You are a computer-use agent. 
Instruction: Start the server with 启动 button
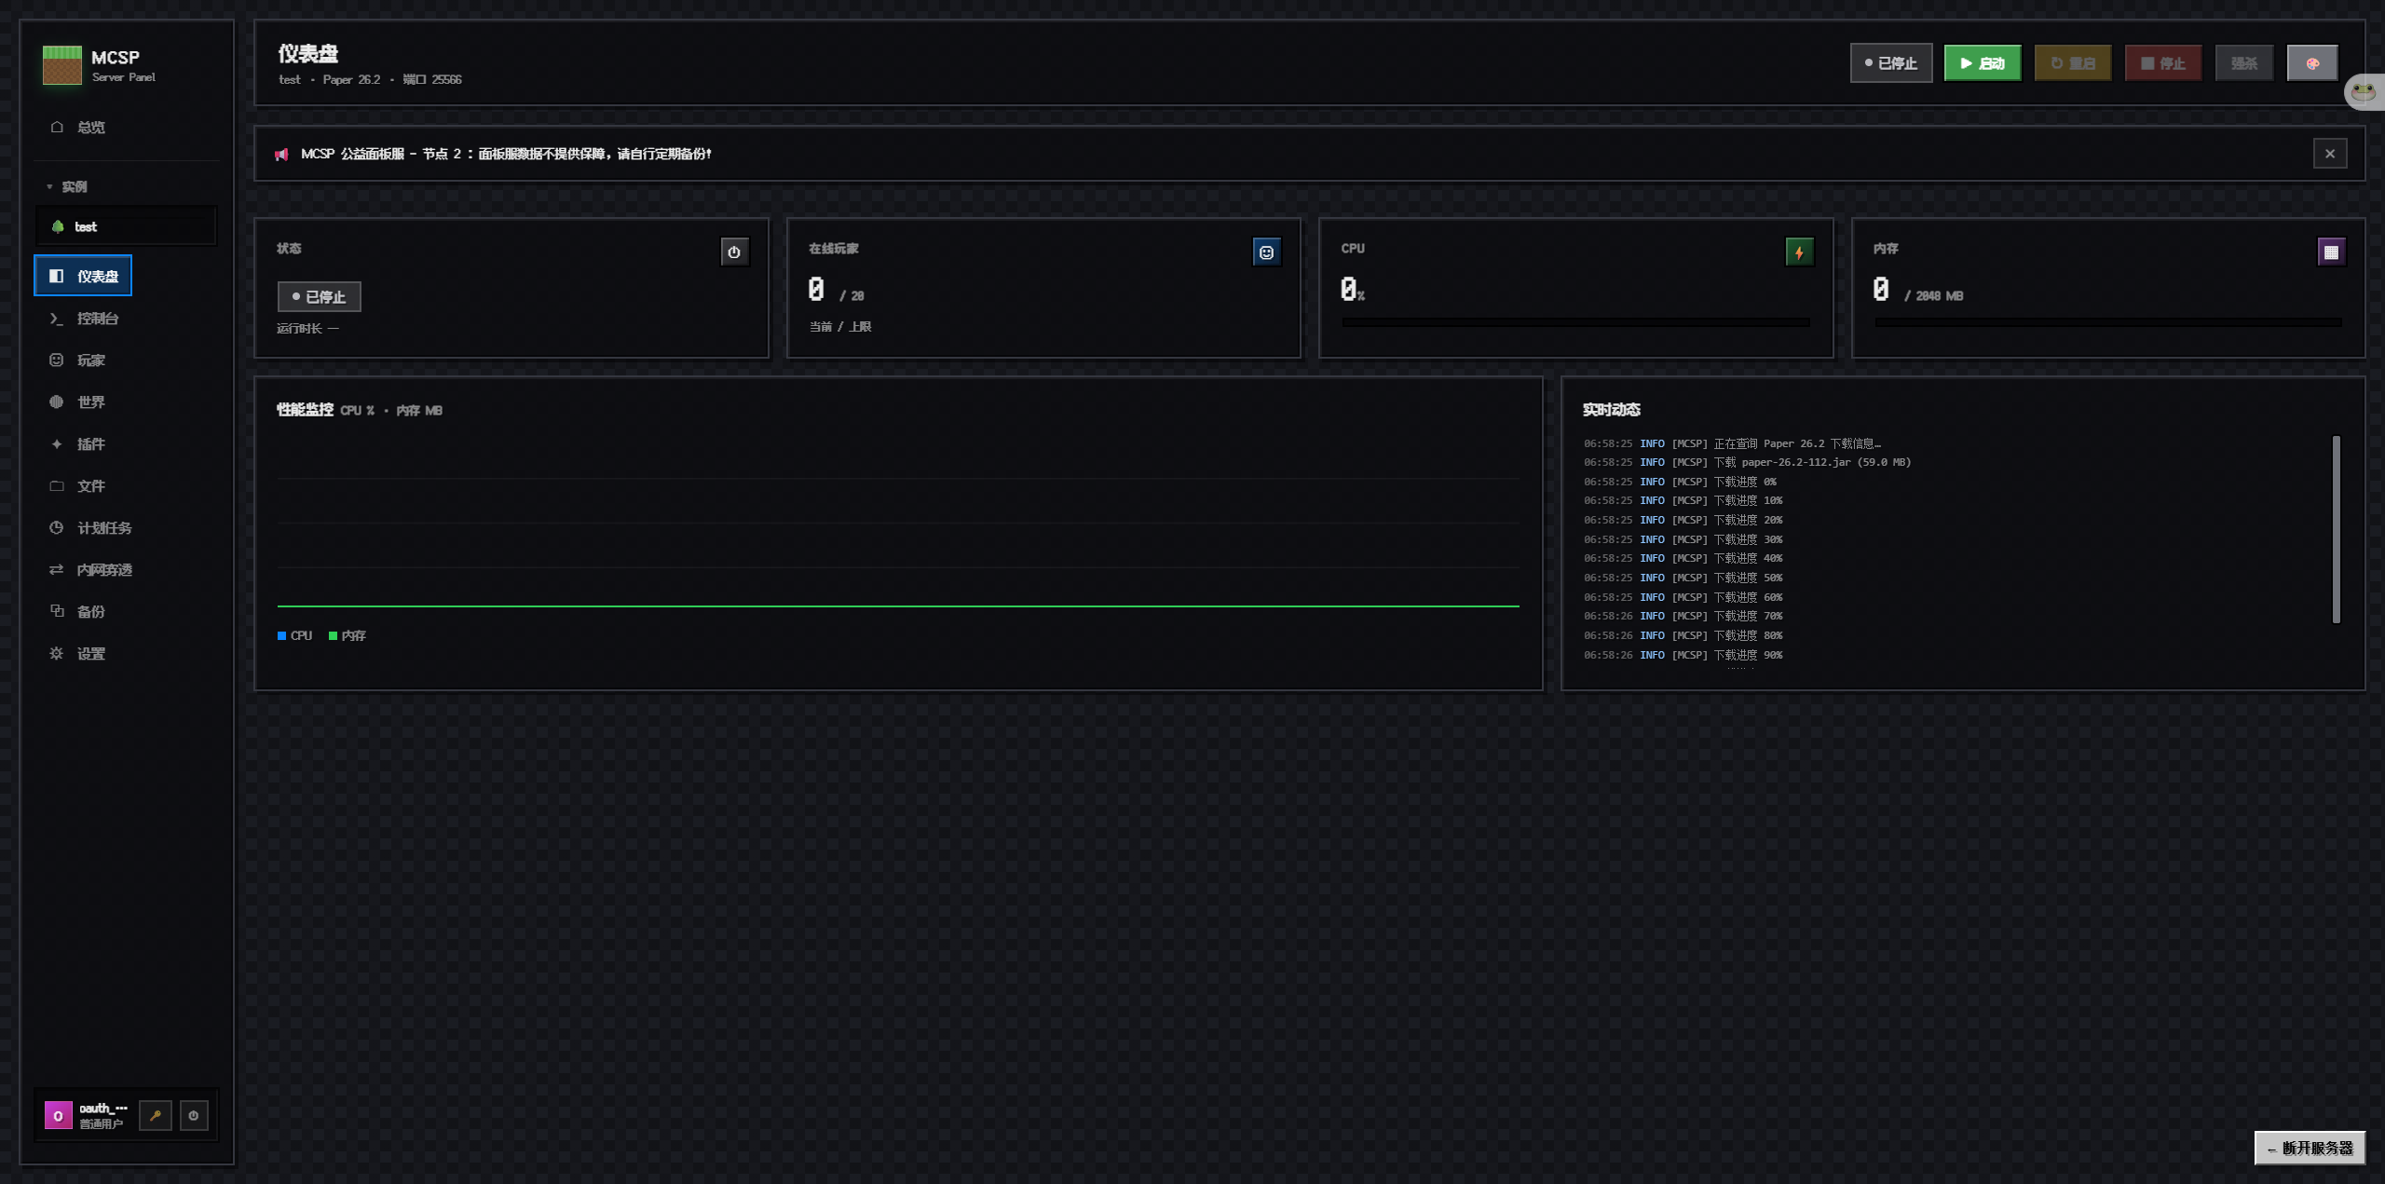point(1982,63)
